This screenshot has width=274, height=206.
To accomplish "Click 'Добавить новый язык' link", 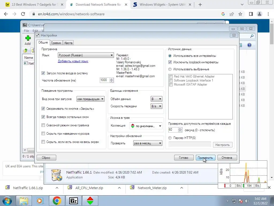I will click(73, 61).
